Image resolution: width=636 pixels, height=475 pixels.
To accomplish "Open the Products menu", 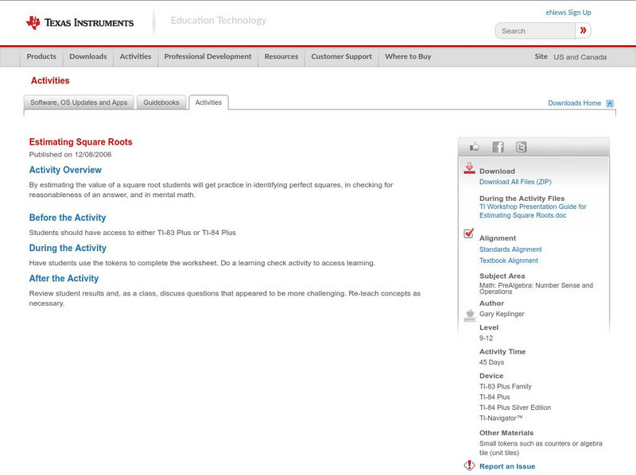I will tap(41, 57).
